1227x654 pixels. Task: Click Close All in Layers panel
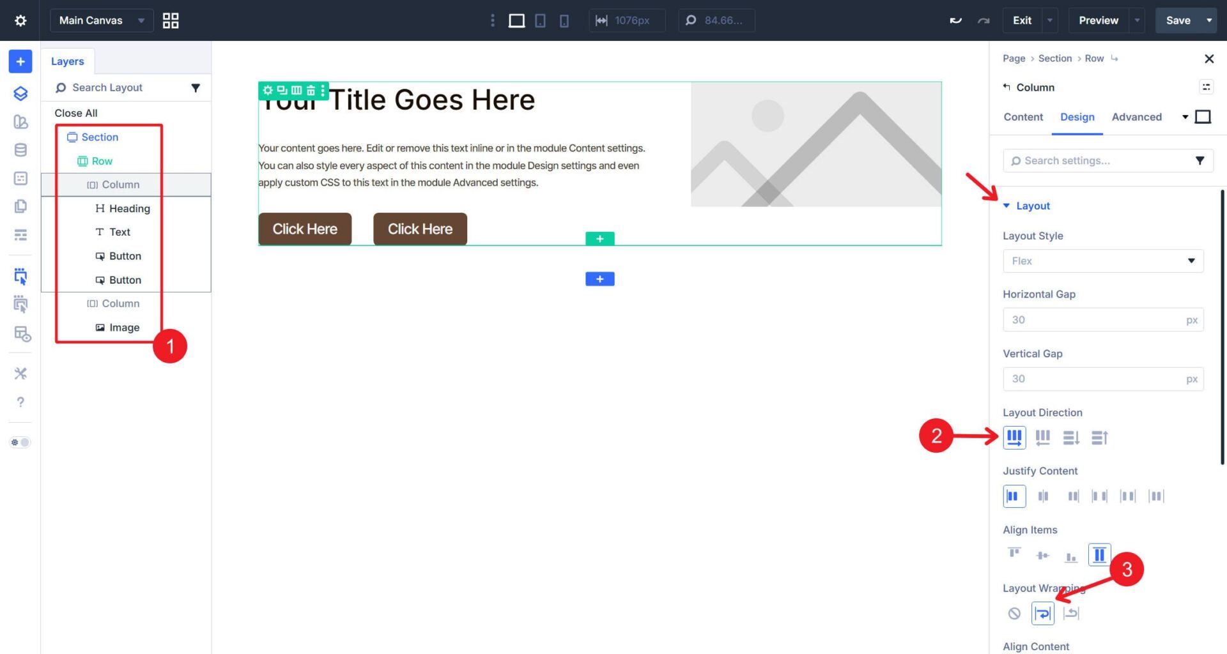click(x=76, y=113)
